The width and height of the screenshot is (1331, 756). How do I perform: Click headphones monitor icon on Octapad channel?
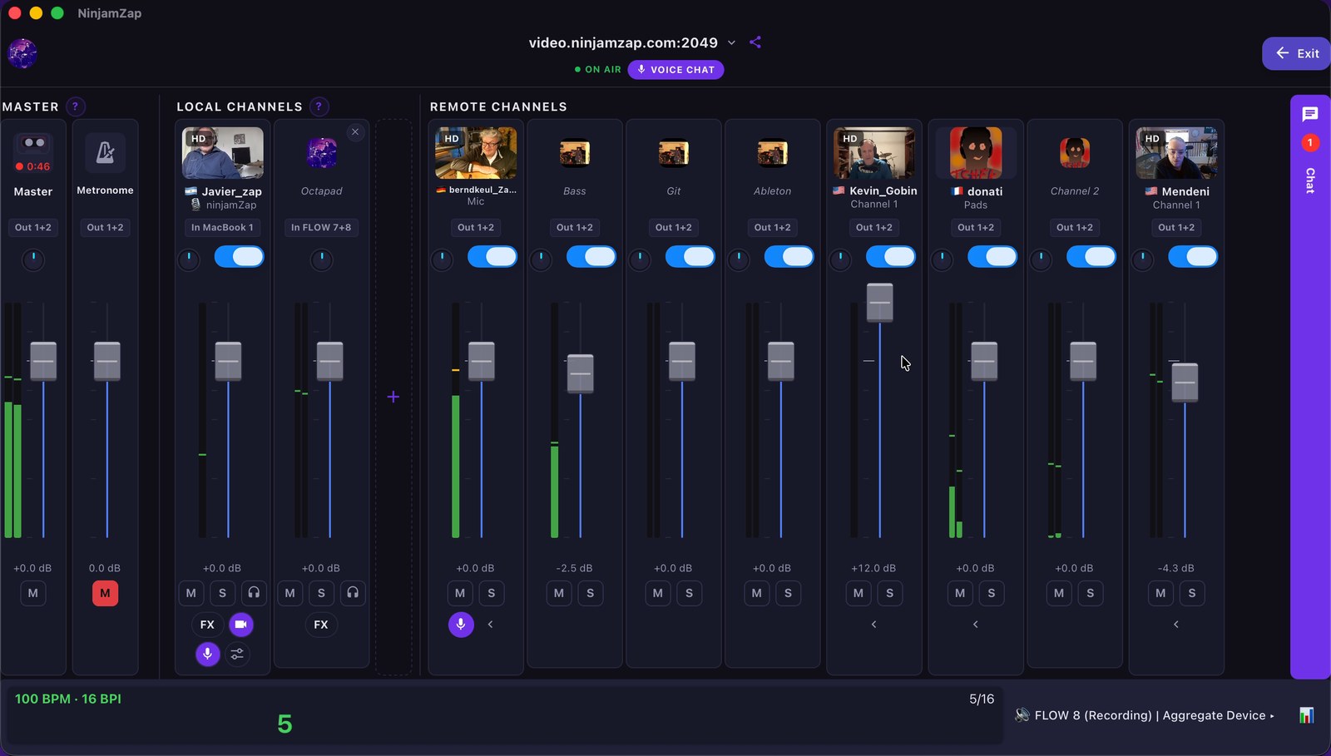click(x=353, y=593)
